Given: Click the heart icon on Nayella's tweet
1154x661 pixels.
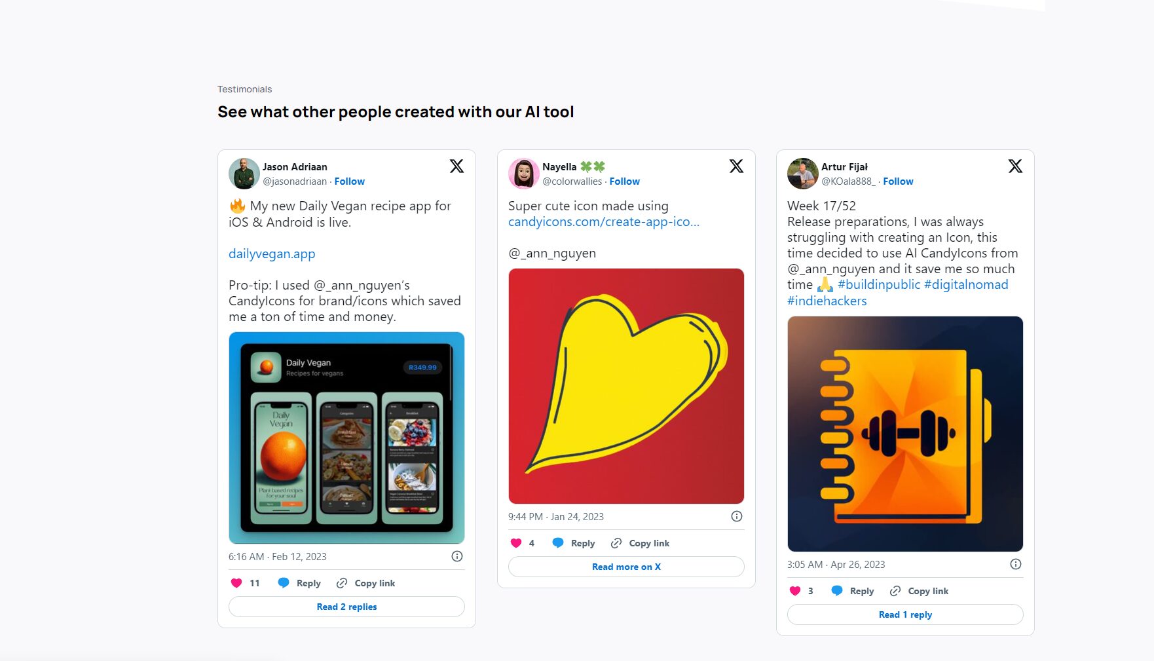Looking at the screenshot, I should tap(516, 543).
